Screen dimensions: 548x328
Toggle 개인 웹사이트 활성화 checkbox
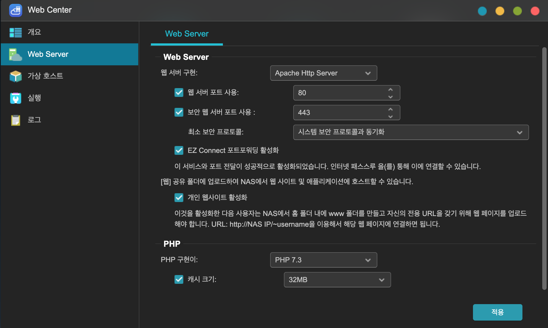tap(179, 198)
